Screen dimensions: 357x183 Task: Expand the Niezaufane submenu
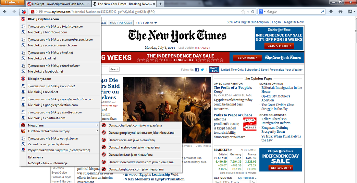click(x=60, y=125)
